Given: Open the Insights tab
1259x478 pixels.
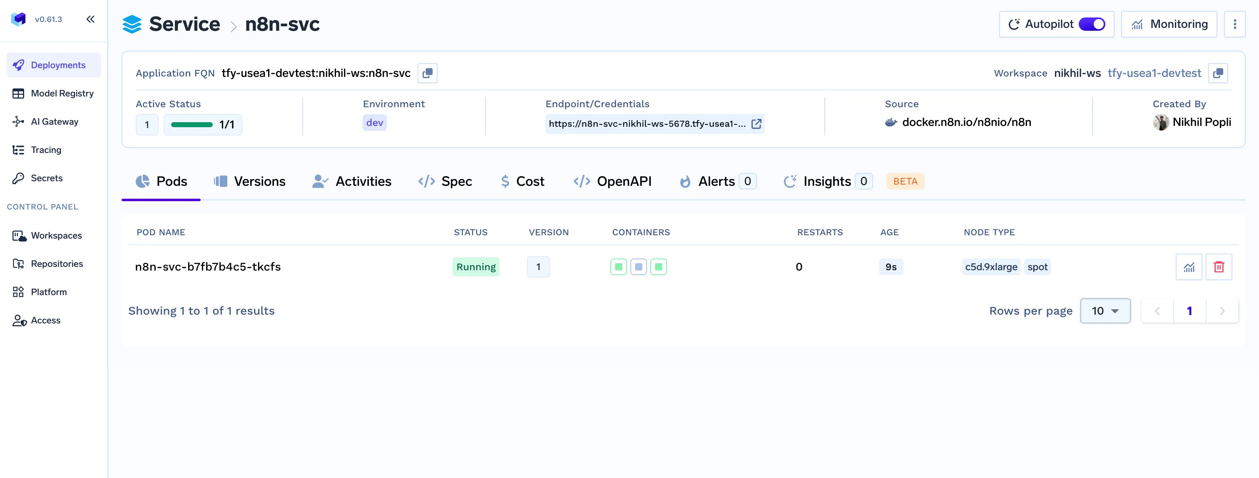Looking at the screenshot, I should coord(827,182).
